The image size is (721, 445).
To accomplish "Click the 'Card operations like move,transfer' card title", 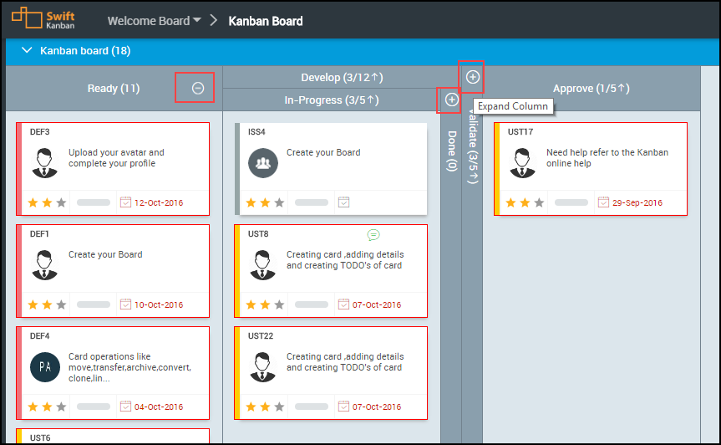I will point(129,367).
